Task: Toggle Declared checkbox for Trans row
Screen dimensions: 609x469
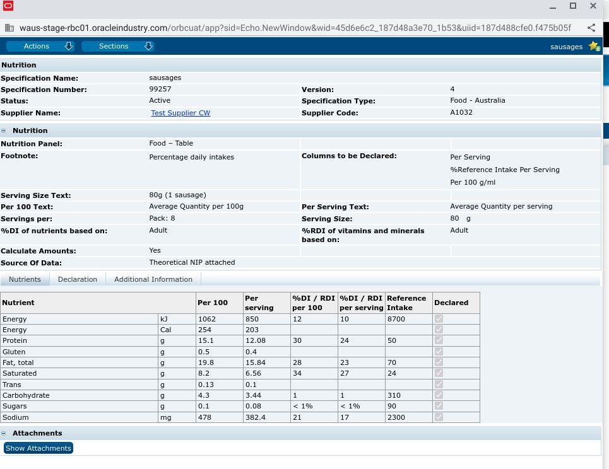Action: pos(439,385)
